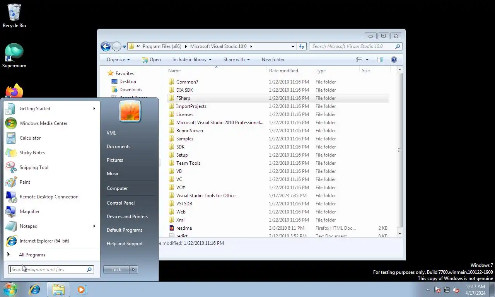Click the user account picture
Screen dimensions: 495x297
point(130,111)
